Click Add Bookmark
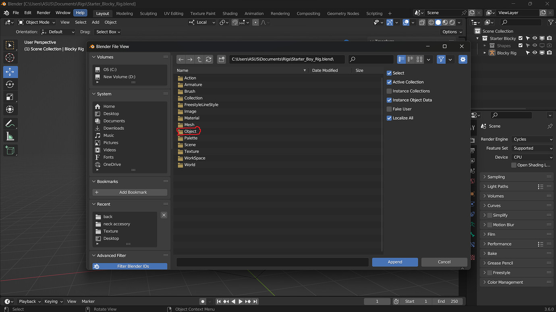 [130, 192]
